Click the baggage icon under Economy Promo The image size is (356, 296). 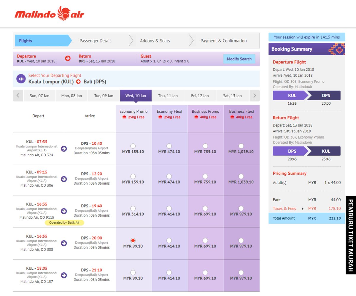[125, 117]
